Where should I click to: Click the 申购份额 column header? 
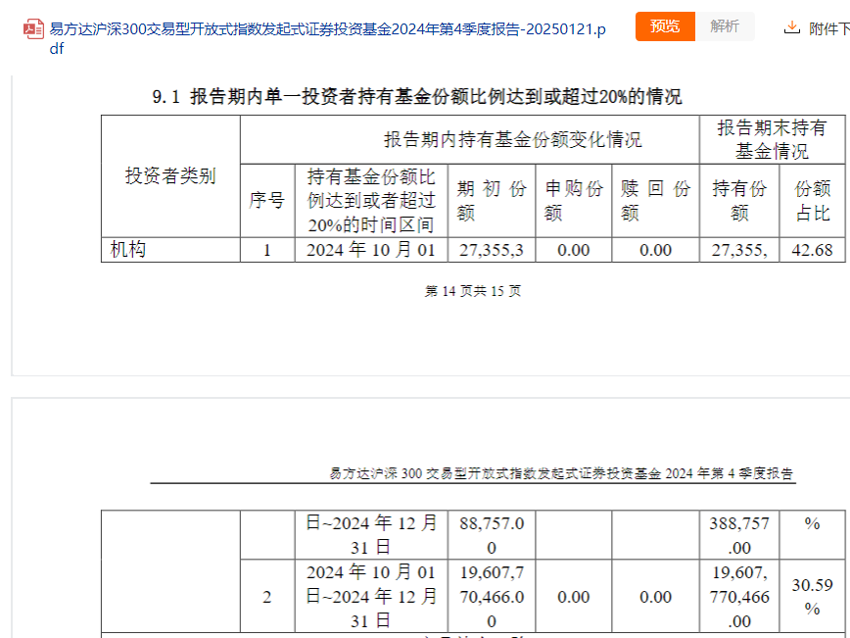tap(574, 201)
